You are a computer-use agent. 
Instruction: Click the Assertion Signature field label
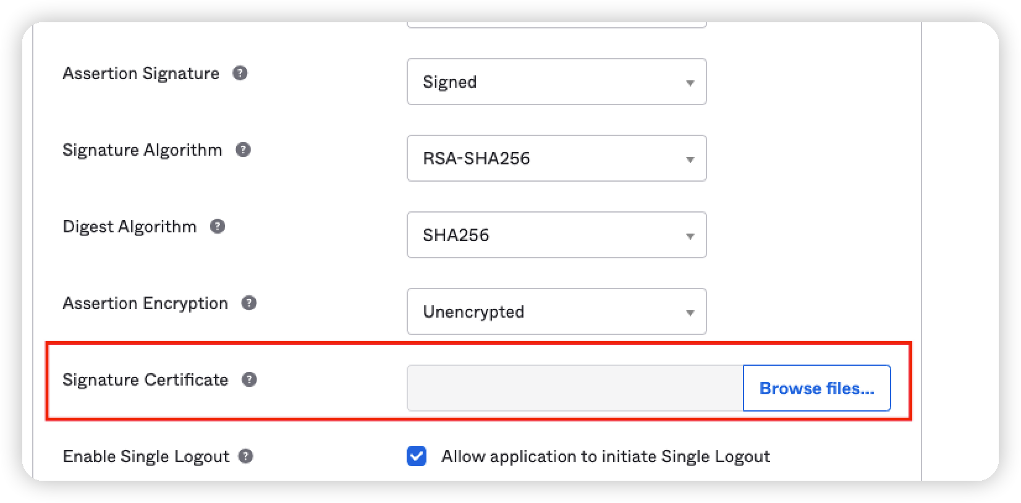[x=141, y=74]
